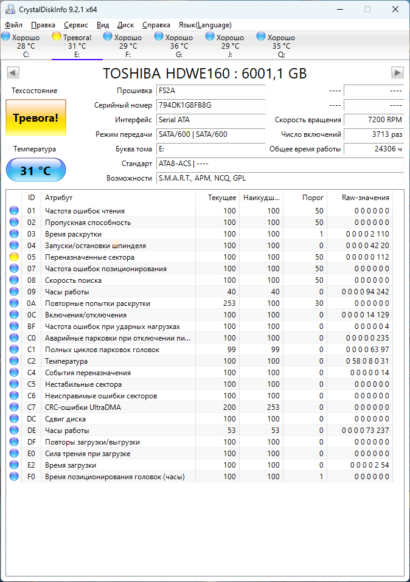Select the Время загрузки row

point(200,465)
